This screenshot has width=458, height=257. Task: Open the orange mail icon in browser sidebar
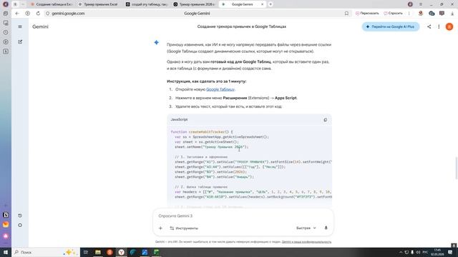6,225
